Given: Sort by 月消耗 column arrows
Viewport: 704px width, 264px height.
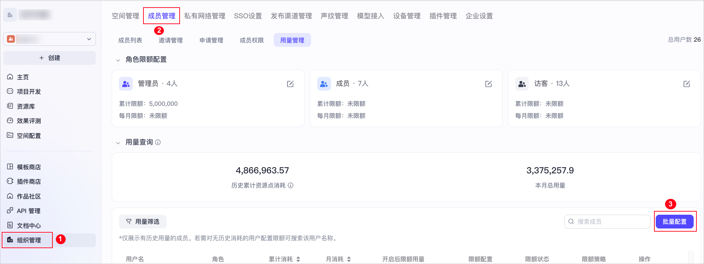Looking at the screenshot, I should tap(349, 259).
